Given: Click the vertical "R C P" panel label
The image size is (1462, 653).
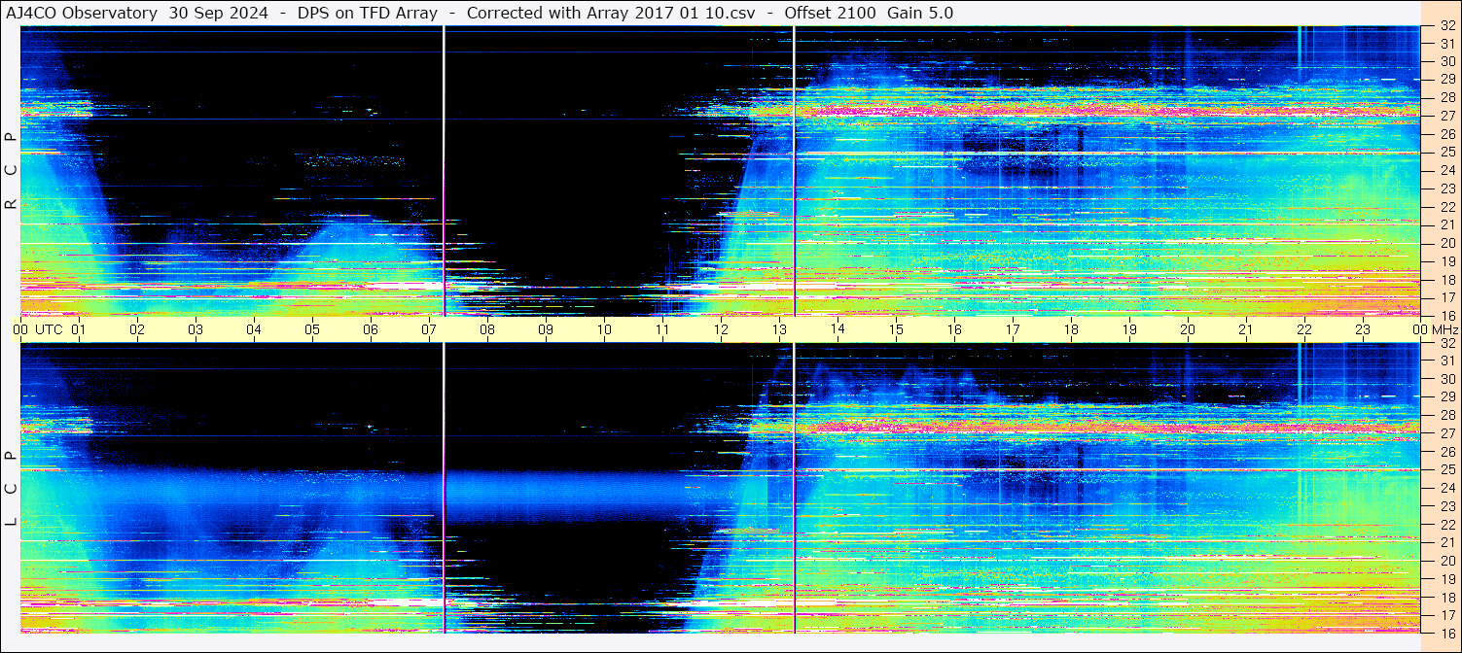Looking at the screenshot, I should click(x=11, y=171).
